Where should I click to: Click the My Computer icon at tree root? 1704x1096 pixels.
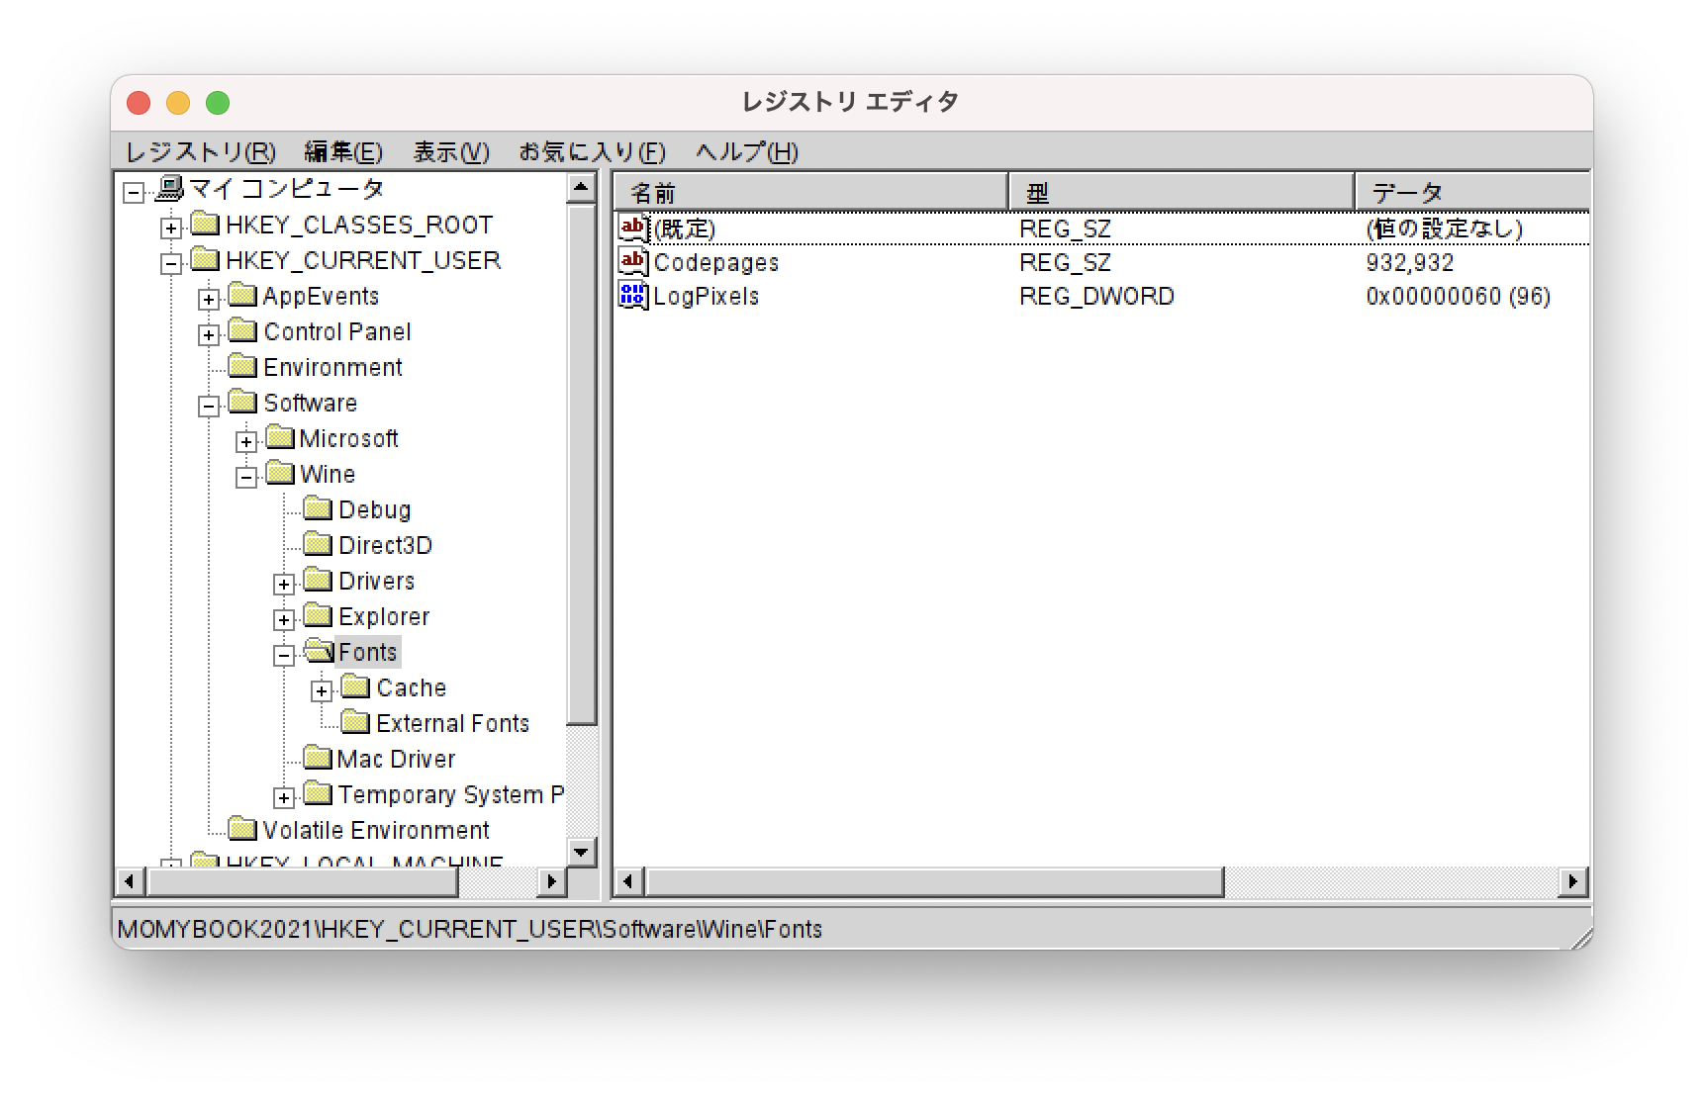point(171,187)
